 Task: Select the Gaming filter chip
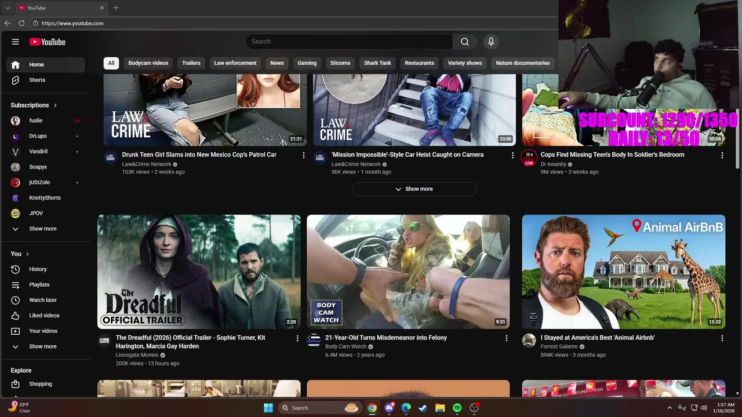(307, 63)
